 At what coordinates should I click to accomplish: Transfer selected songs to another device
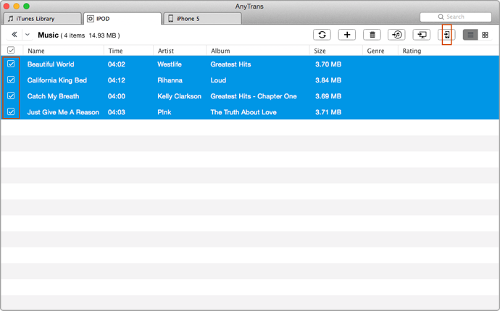446,35
